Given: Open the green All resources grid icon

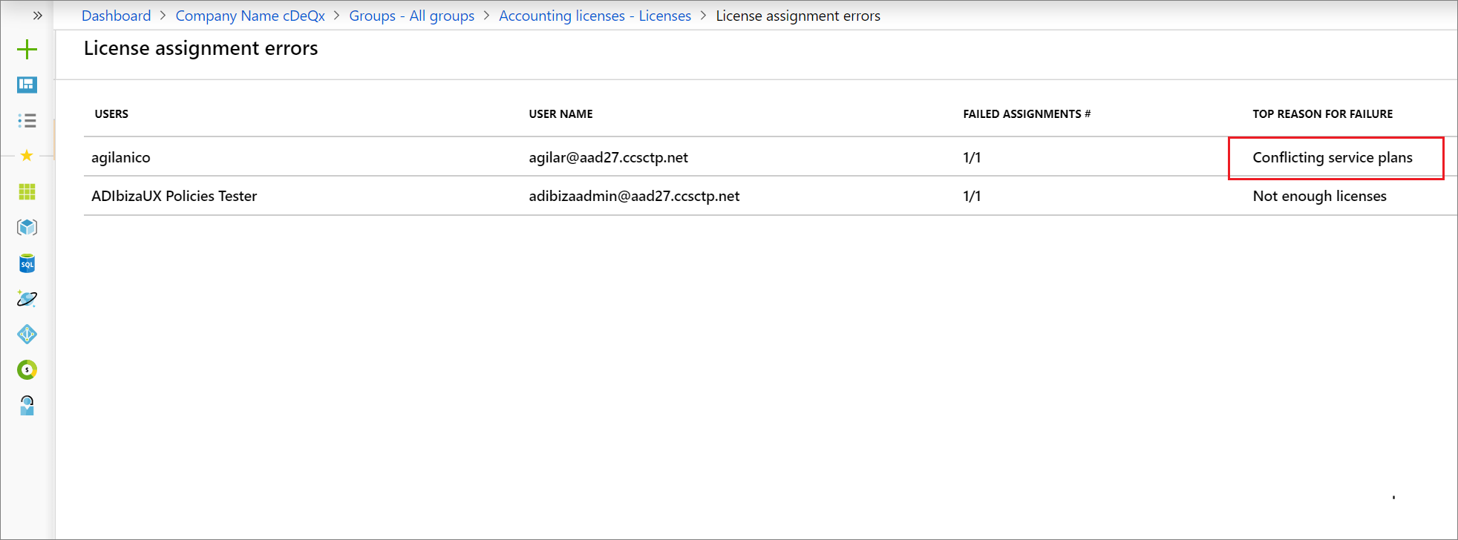Looking at the screenshot, I should click(x=27, y=191).
